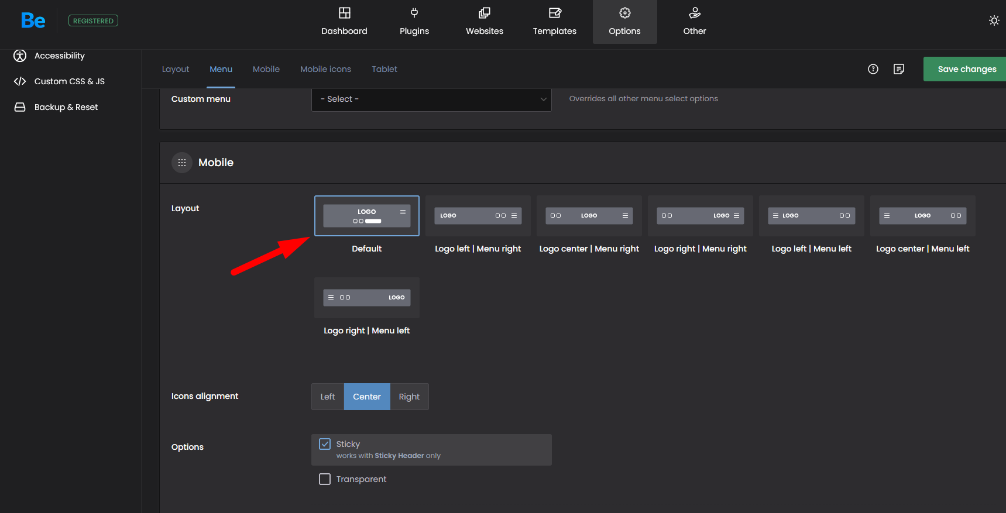Open the Dashboard section
The image size is (1006, 513).
344,22
